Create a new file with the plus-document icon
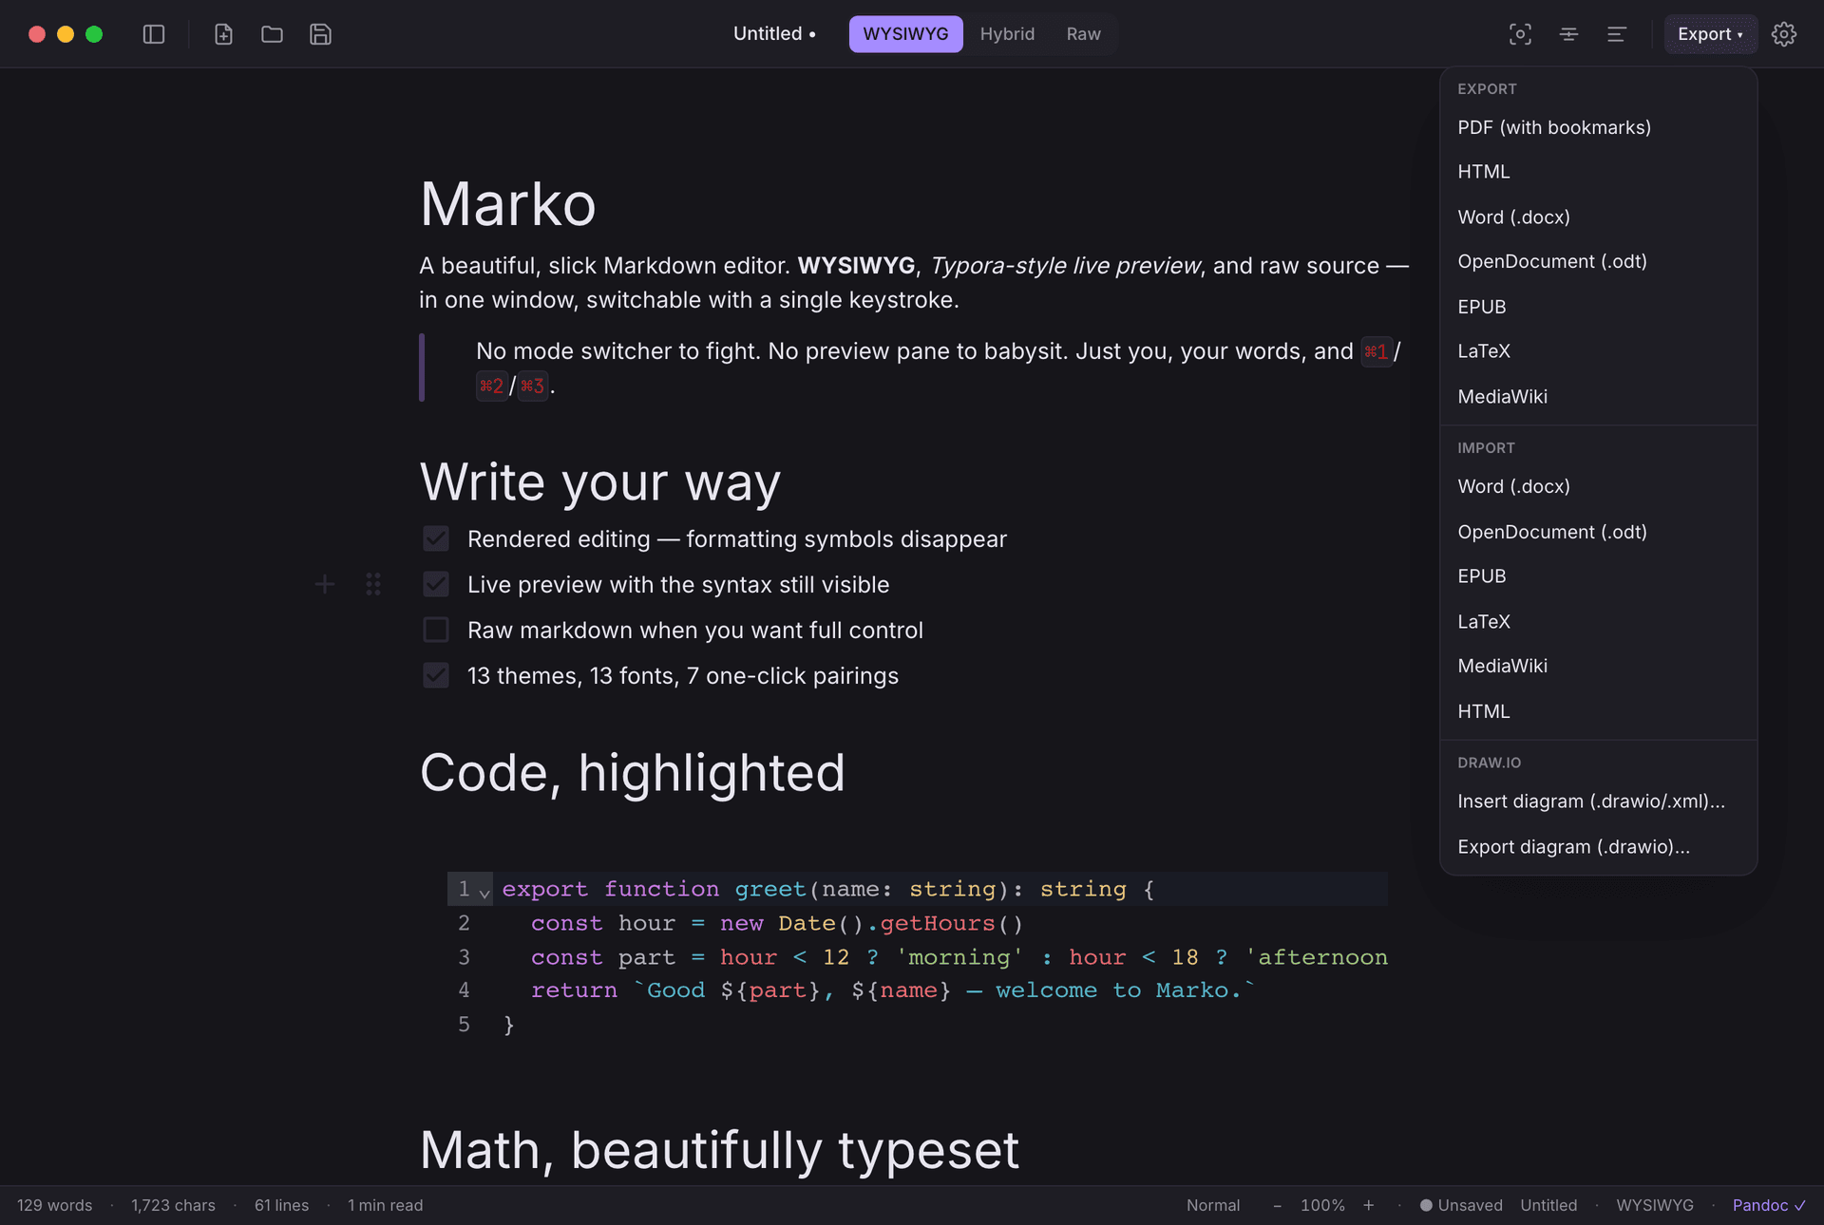Screen dimensions: 1824x1225 click(223, 34)
